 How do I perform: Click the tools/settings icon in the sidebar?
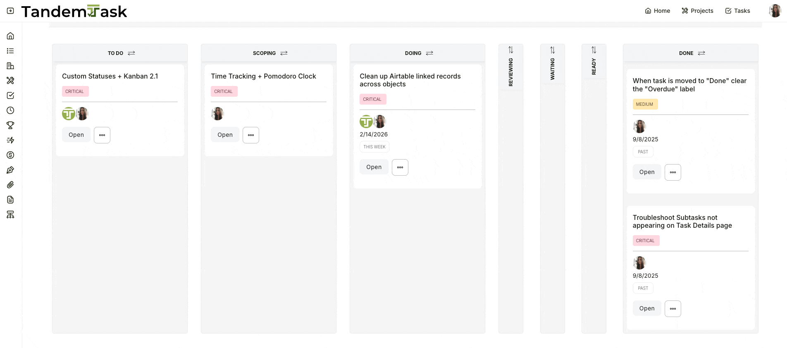pos(10,81)
